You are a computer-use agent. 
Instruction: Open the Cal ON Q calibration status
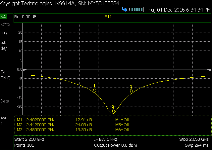pyautogui.click(x=5, y=75)
